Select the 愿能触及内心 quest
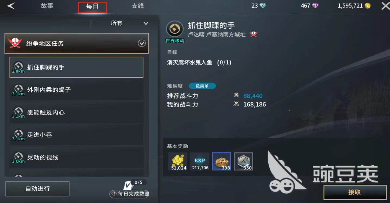Screen dimensions: 390x203 76,112
